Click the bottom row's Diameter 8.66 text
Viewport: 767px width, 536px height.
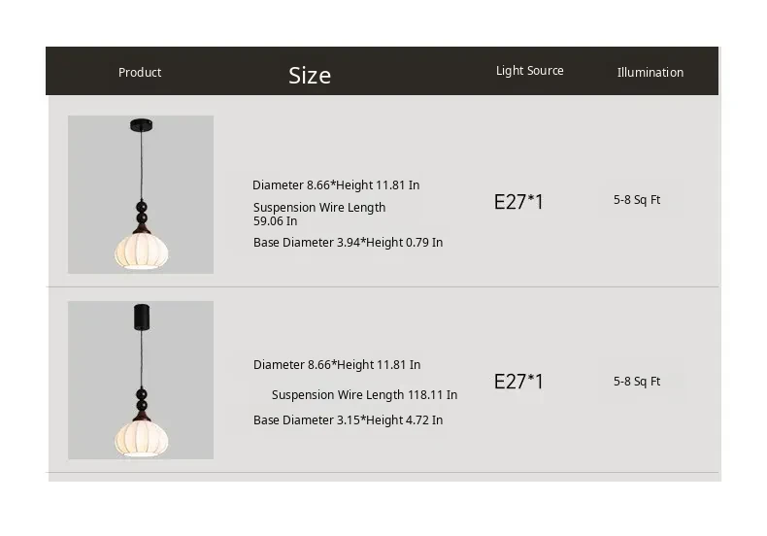coord(337,364)
